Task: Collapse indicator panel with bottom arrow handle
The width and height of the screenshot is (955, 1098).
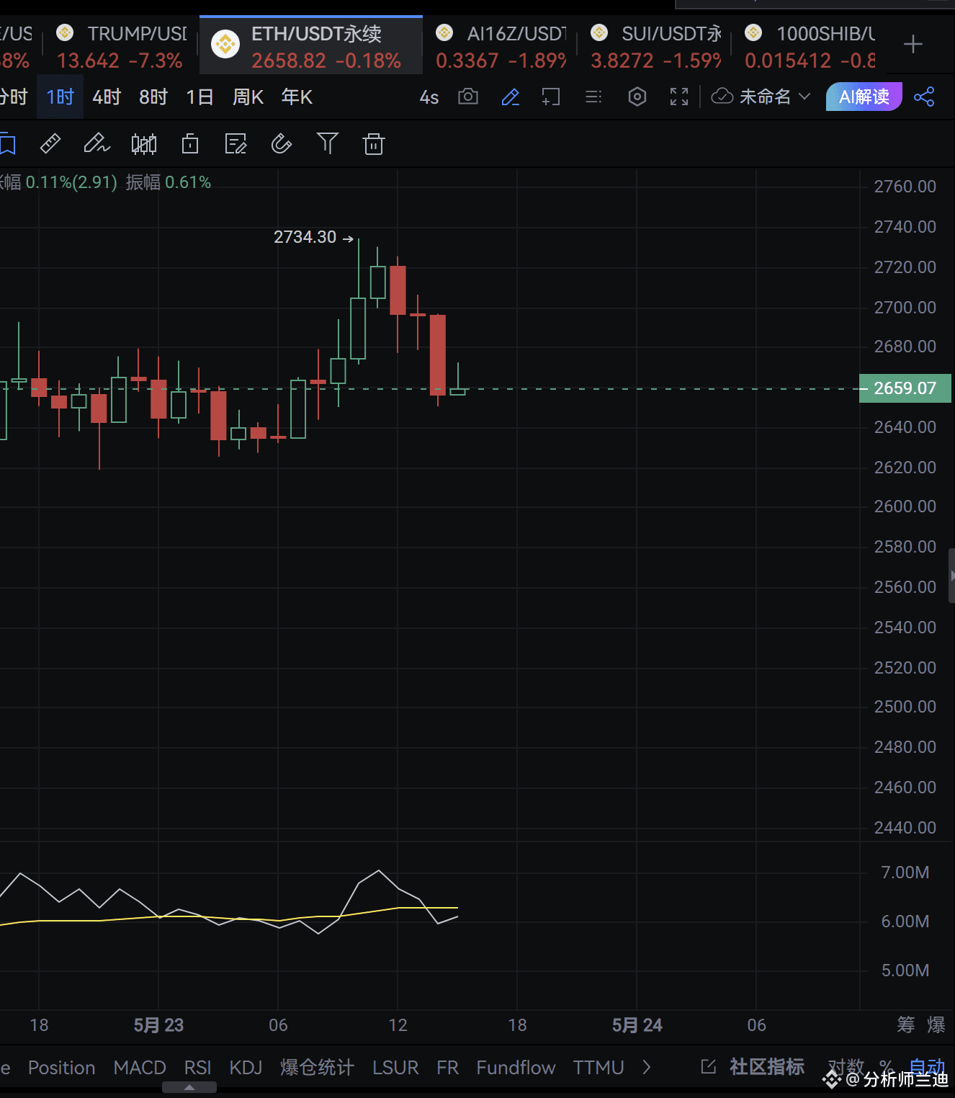Action: pyautogui.click(x=189, y=1087)
